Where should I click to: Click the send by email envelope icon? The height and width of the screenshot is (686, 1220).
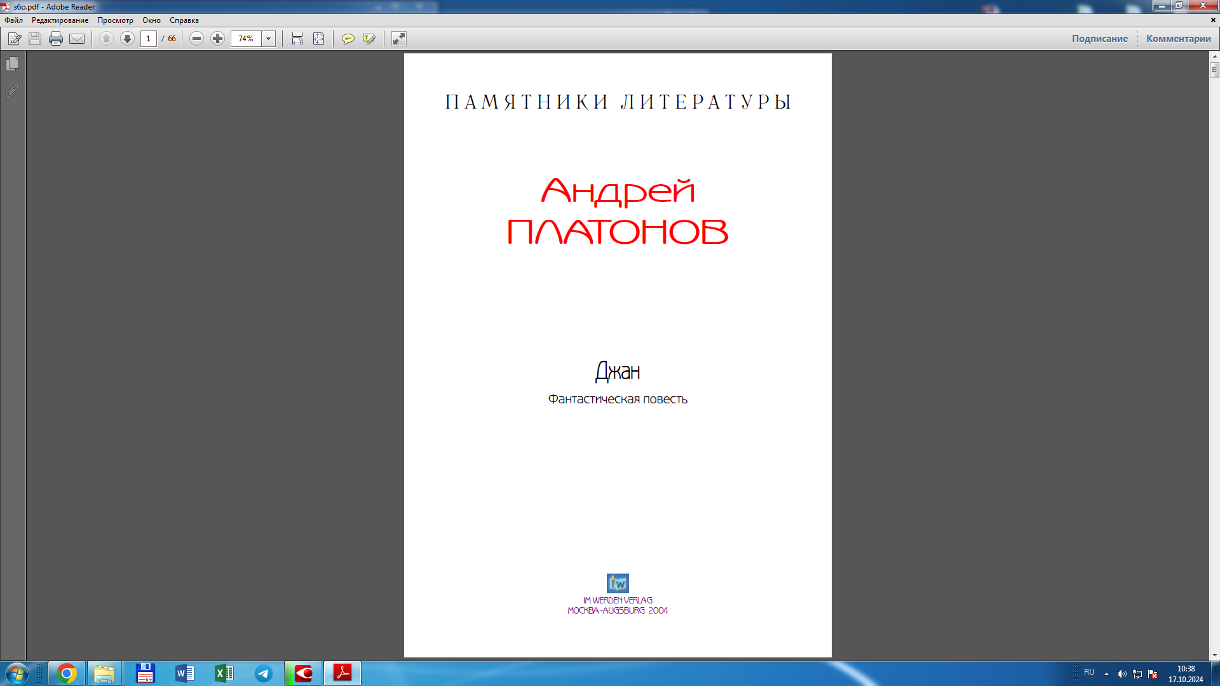pyautogui.click(x=77, y=39)
